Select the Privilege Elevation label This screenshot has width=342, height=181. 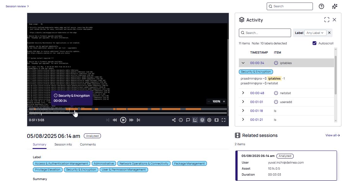(47, 170)
